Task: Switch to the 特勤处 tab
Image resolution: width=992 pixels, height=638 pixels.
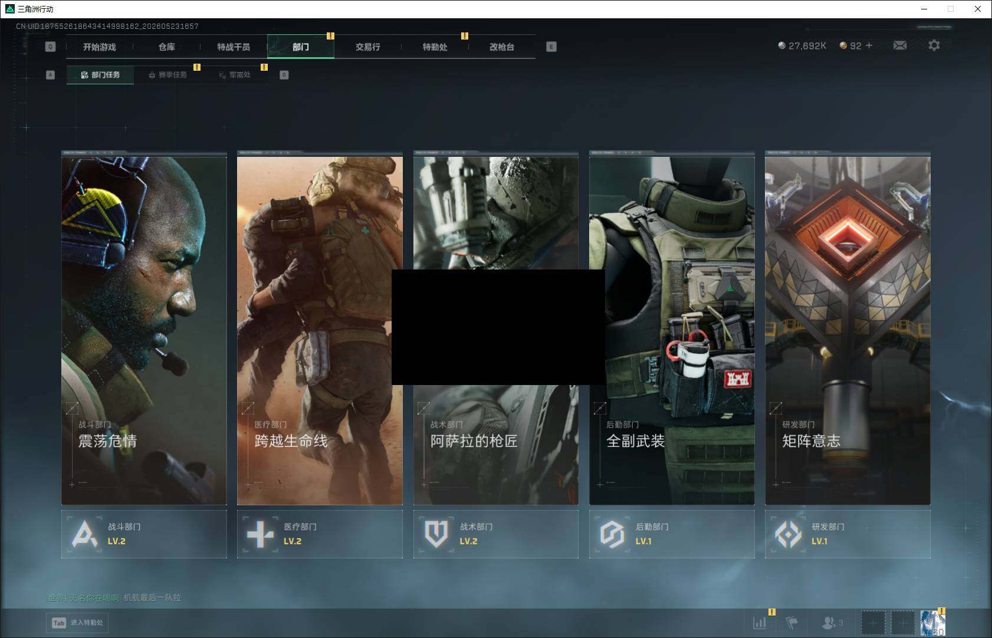Action: (435, 47)
